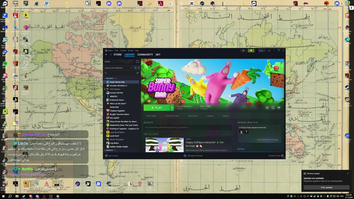
Task: Dismiss the Windows Update notification
Action: 348,174
